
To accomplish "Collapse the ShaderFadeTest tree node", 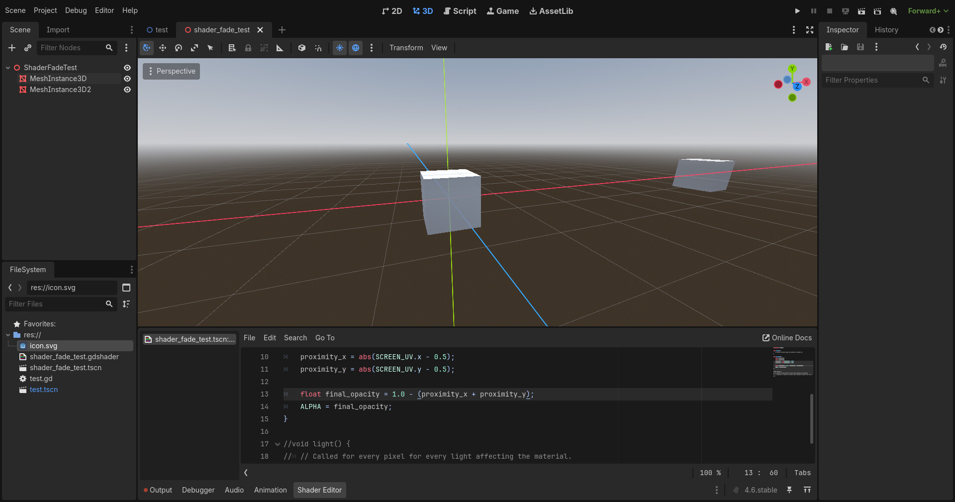I will tap(8, 68).
